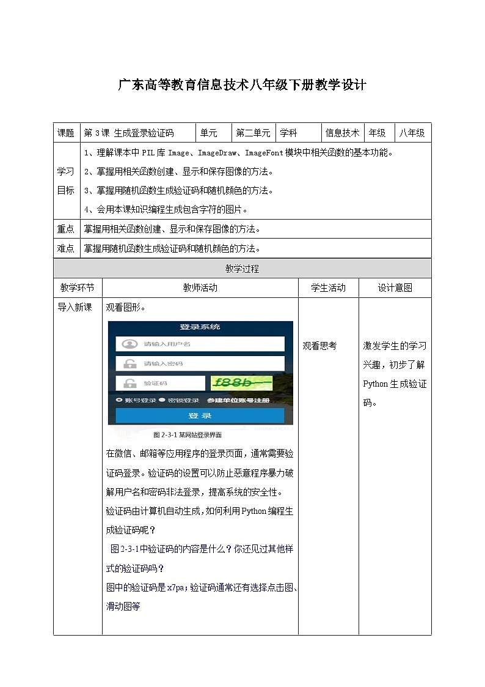Click the 登录系统 heading of login panel
485x687 pixels.
(x=200, y=327)
